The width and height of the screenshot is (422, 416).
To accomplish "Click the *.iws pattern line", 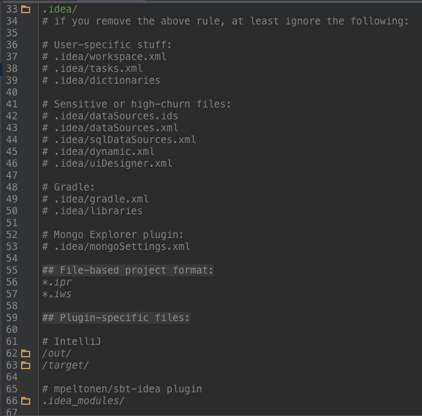I will coord(57,294).
